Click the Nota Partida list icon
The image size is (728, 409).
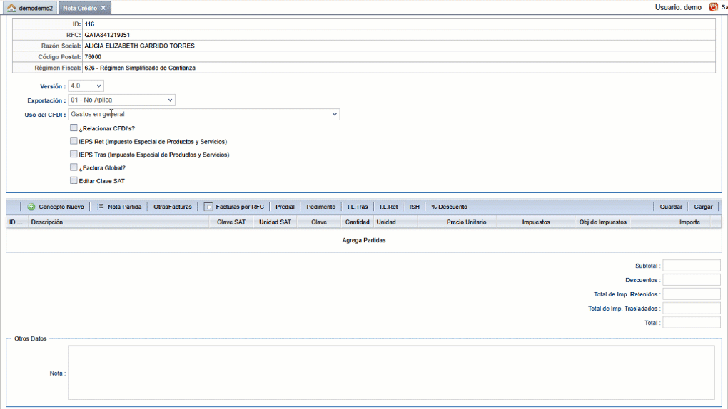pos(101,207)
